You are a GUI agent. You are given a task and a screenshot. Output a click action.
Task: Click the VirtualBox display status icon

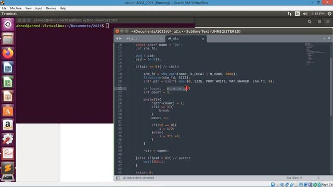301,185
